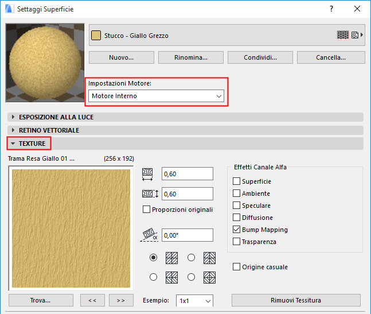Screen dimensions: 371x314
Task: Click the Condividi... button
Action: (260, 57)
